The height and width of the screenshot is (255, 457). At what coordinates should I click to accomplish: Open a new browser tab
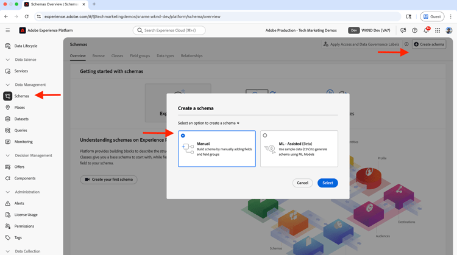94,4
